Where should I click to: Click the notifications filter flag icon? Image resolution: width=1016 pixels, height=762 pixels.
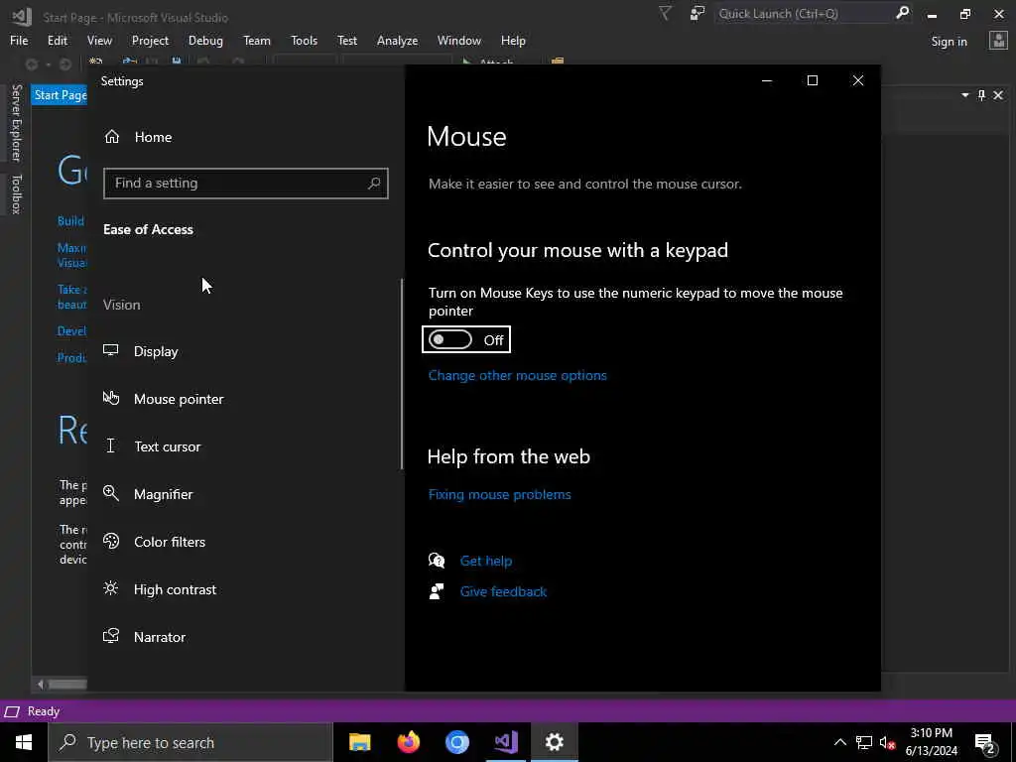[x=665, y=13]
